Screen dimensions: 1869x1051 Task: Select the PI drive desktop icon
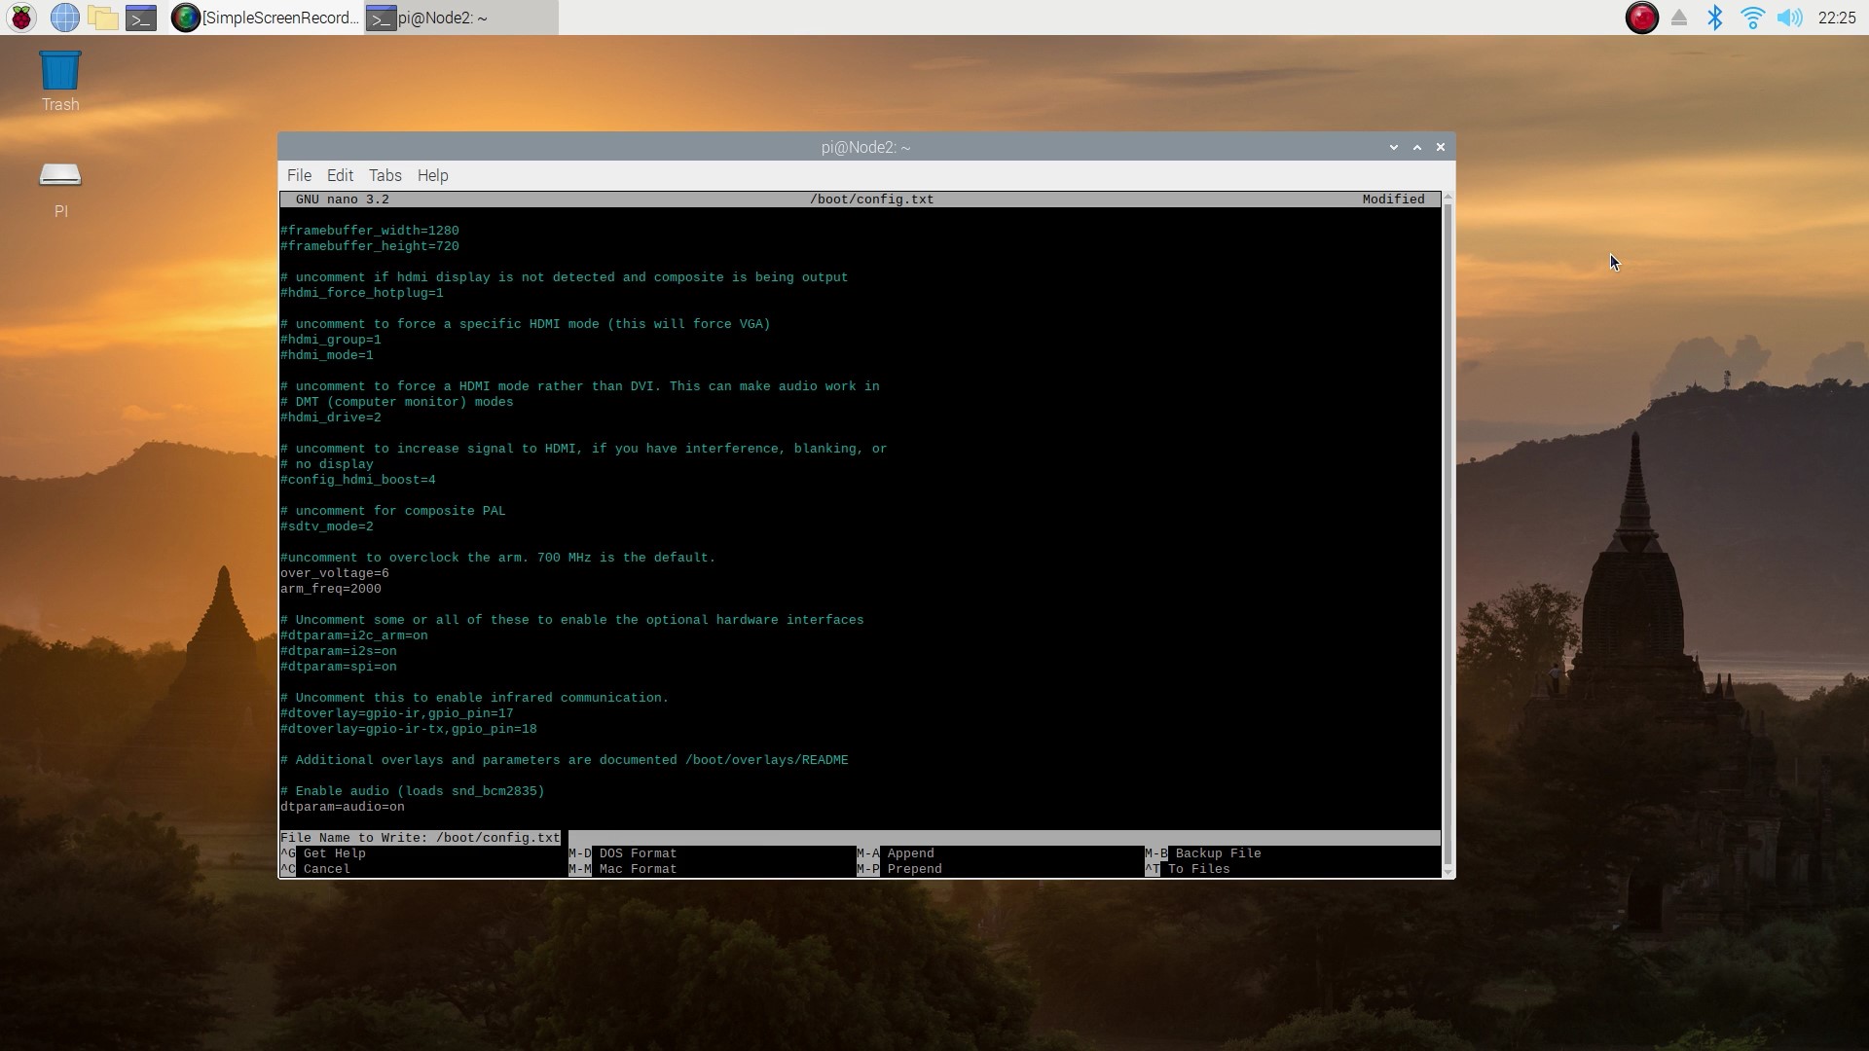click(60, 177)
